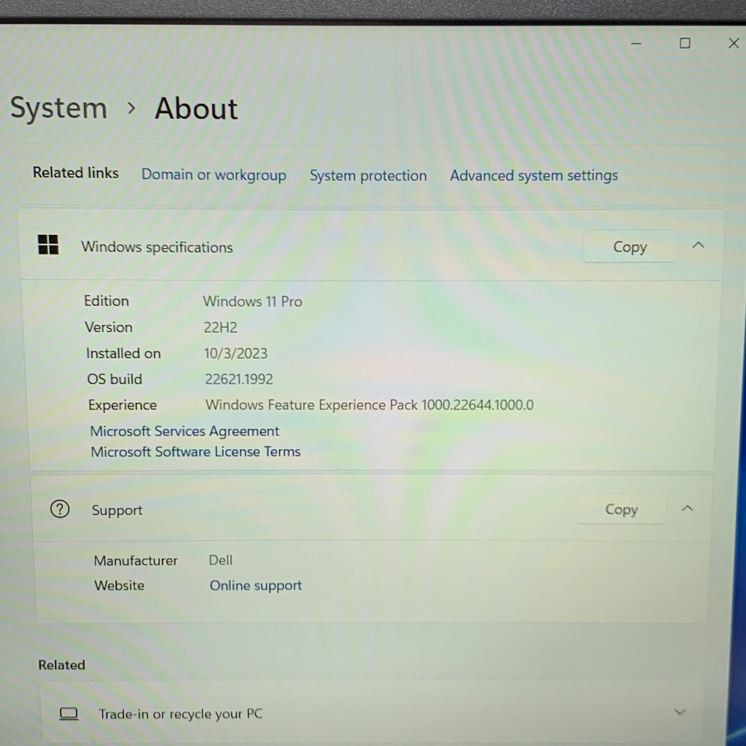Viewport: 746px width, 746px height.
Task: Go back to System in breadcrumb
Action: [x=58, y=108]
